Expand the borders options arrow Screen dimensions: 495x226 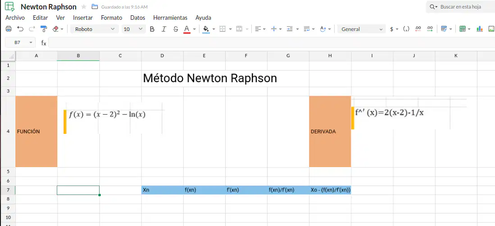pos(231,29)
